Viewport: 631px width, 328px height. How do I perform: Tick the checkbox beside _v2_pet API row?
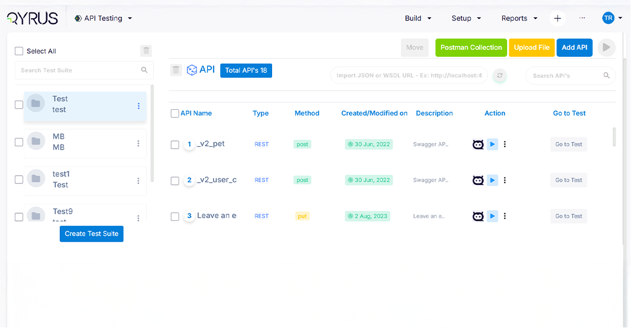point(175,145)
